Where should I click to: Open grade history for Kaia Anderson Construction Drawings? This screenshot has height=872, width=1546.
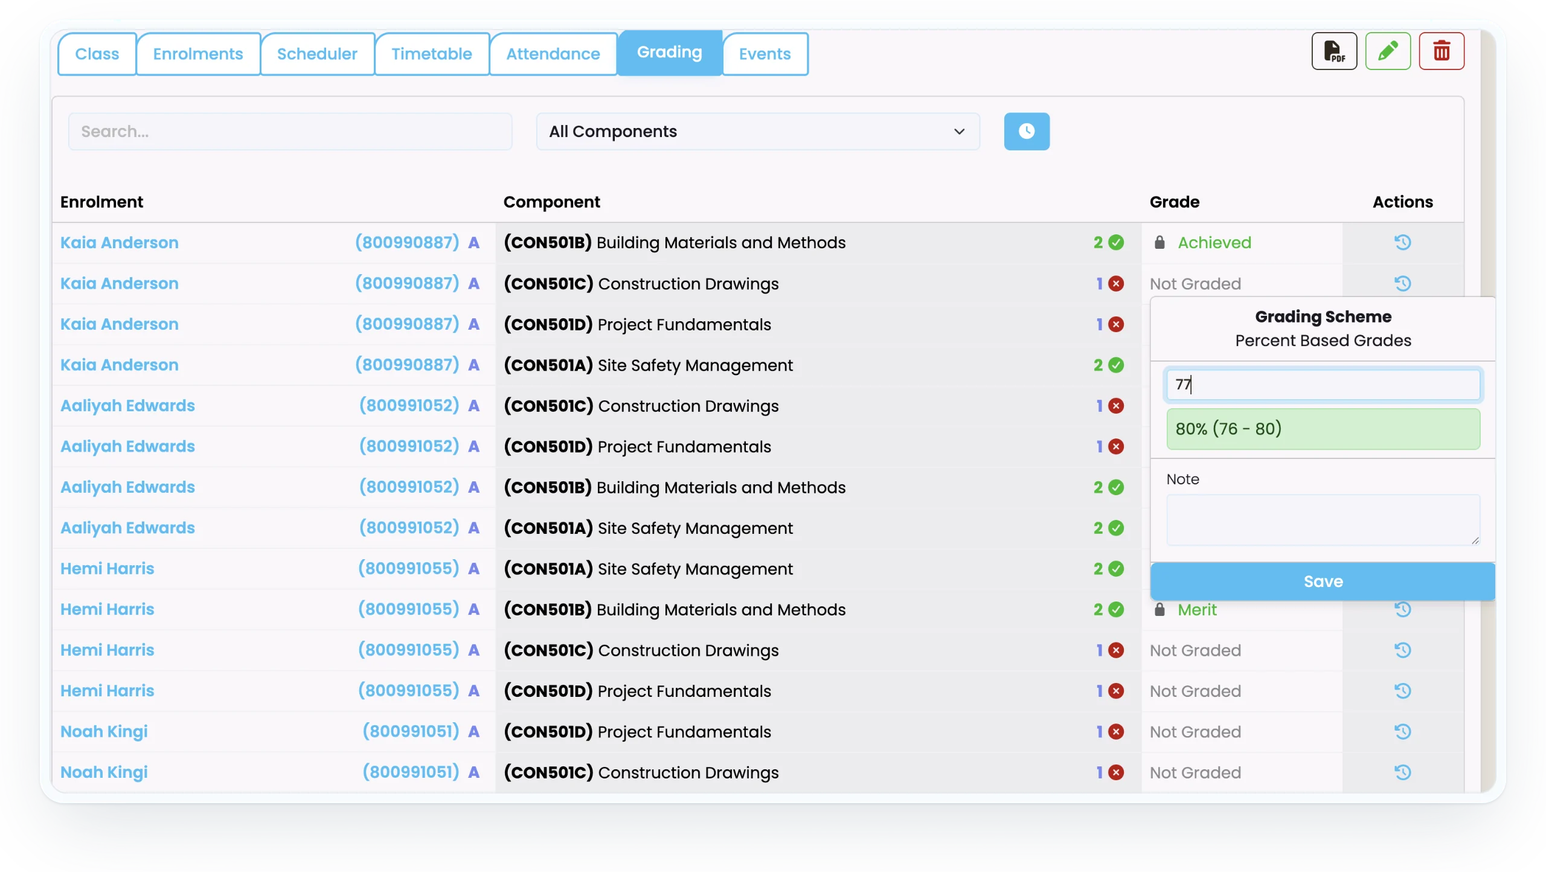click(x=1402, y=283)
